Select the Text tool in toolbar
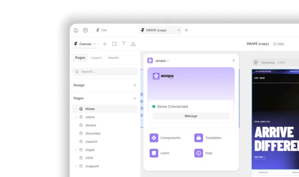 tap(124, 44)
